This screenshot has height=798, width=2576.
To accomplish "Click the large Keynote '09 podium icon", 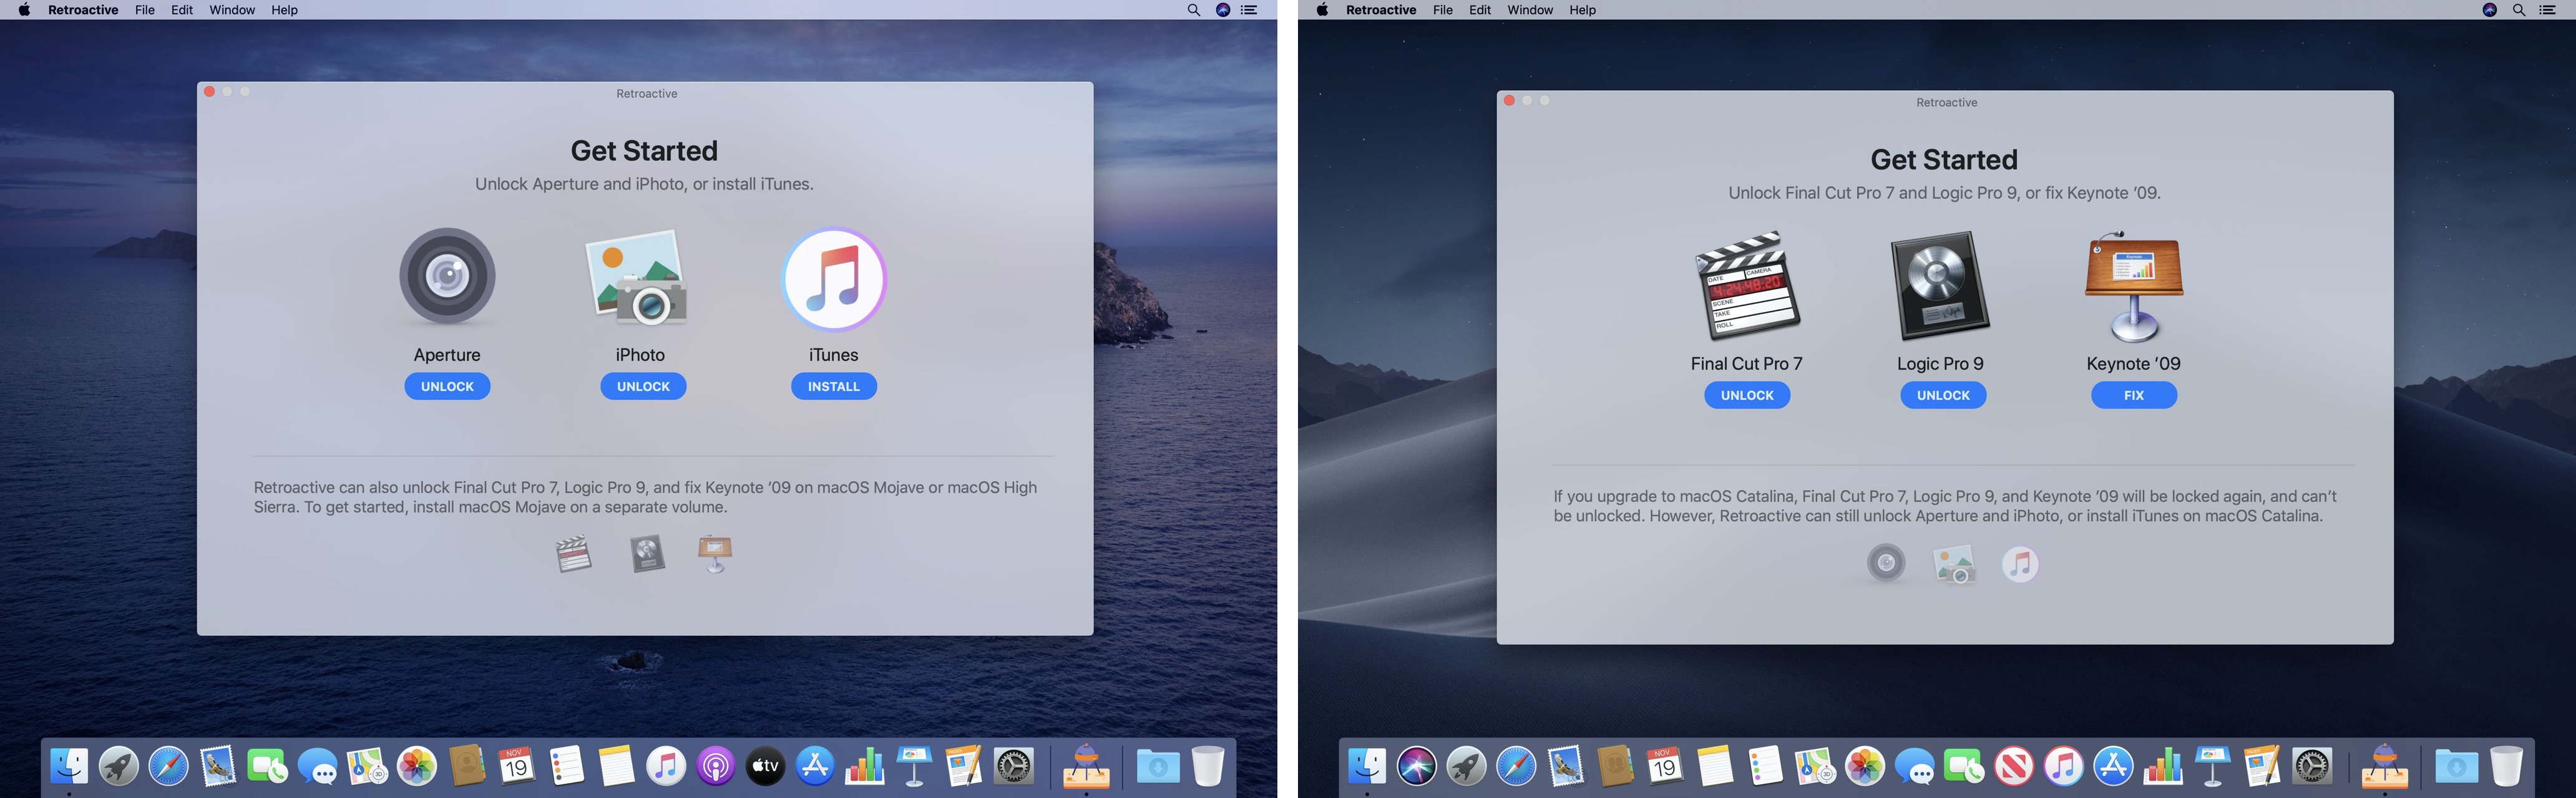I will point(2134,287).
